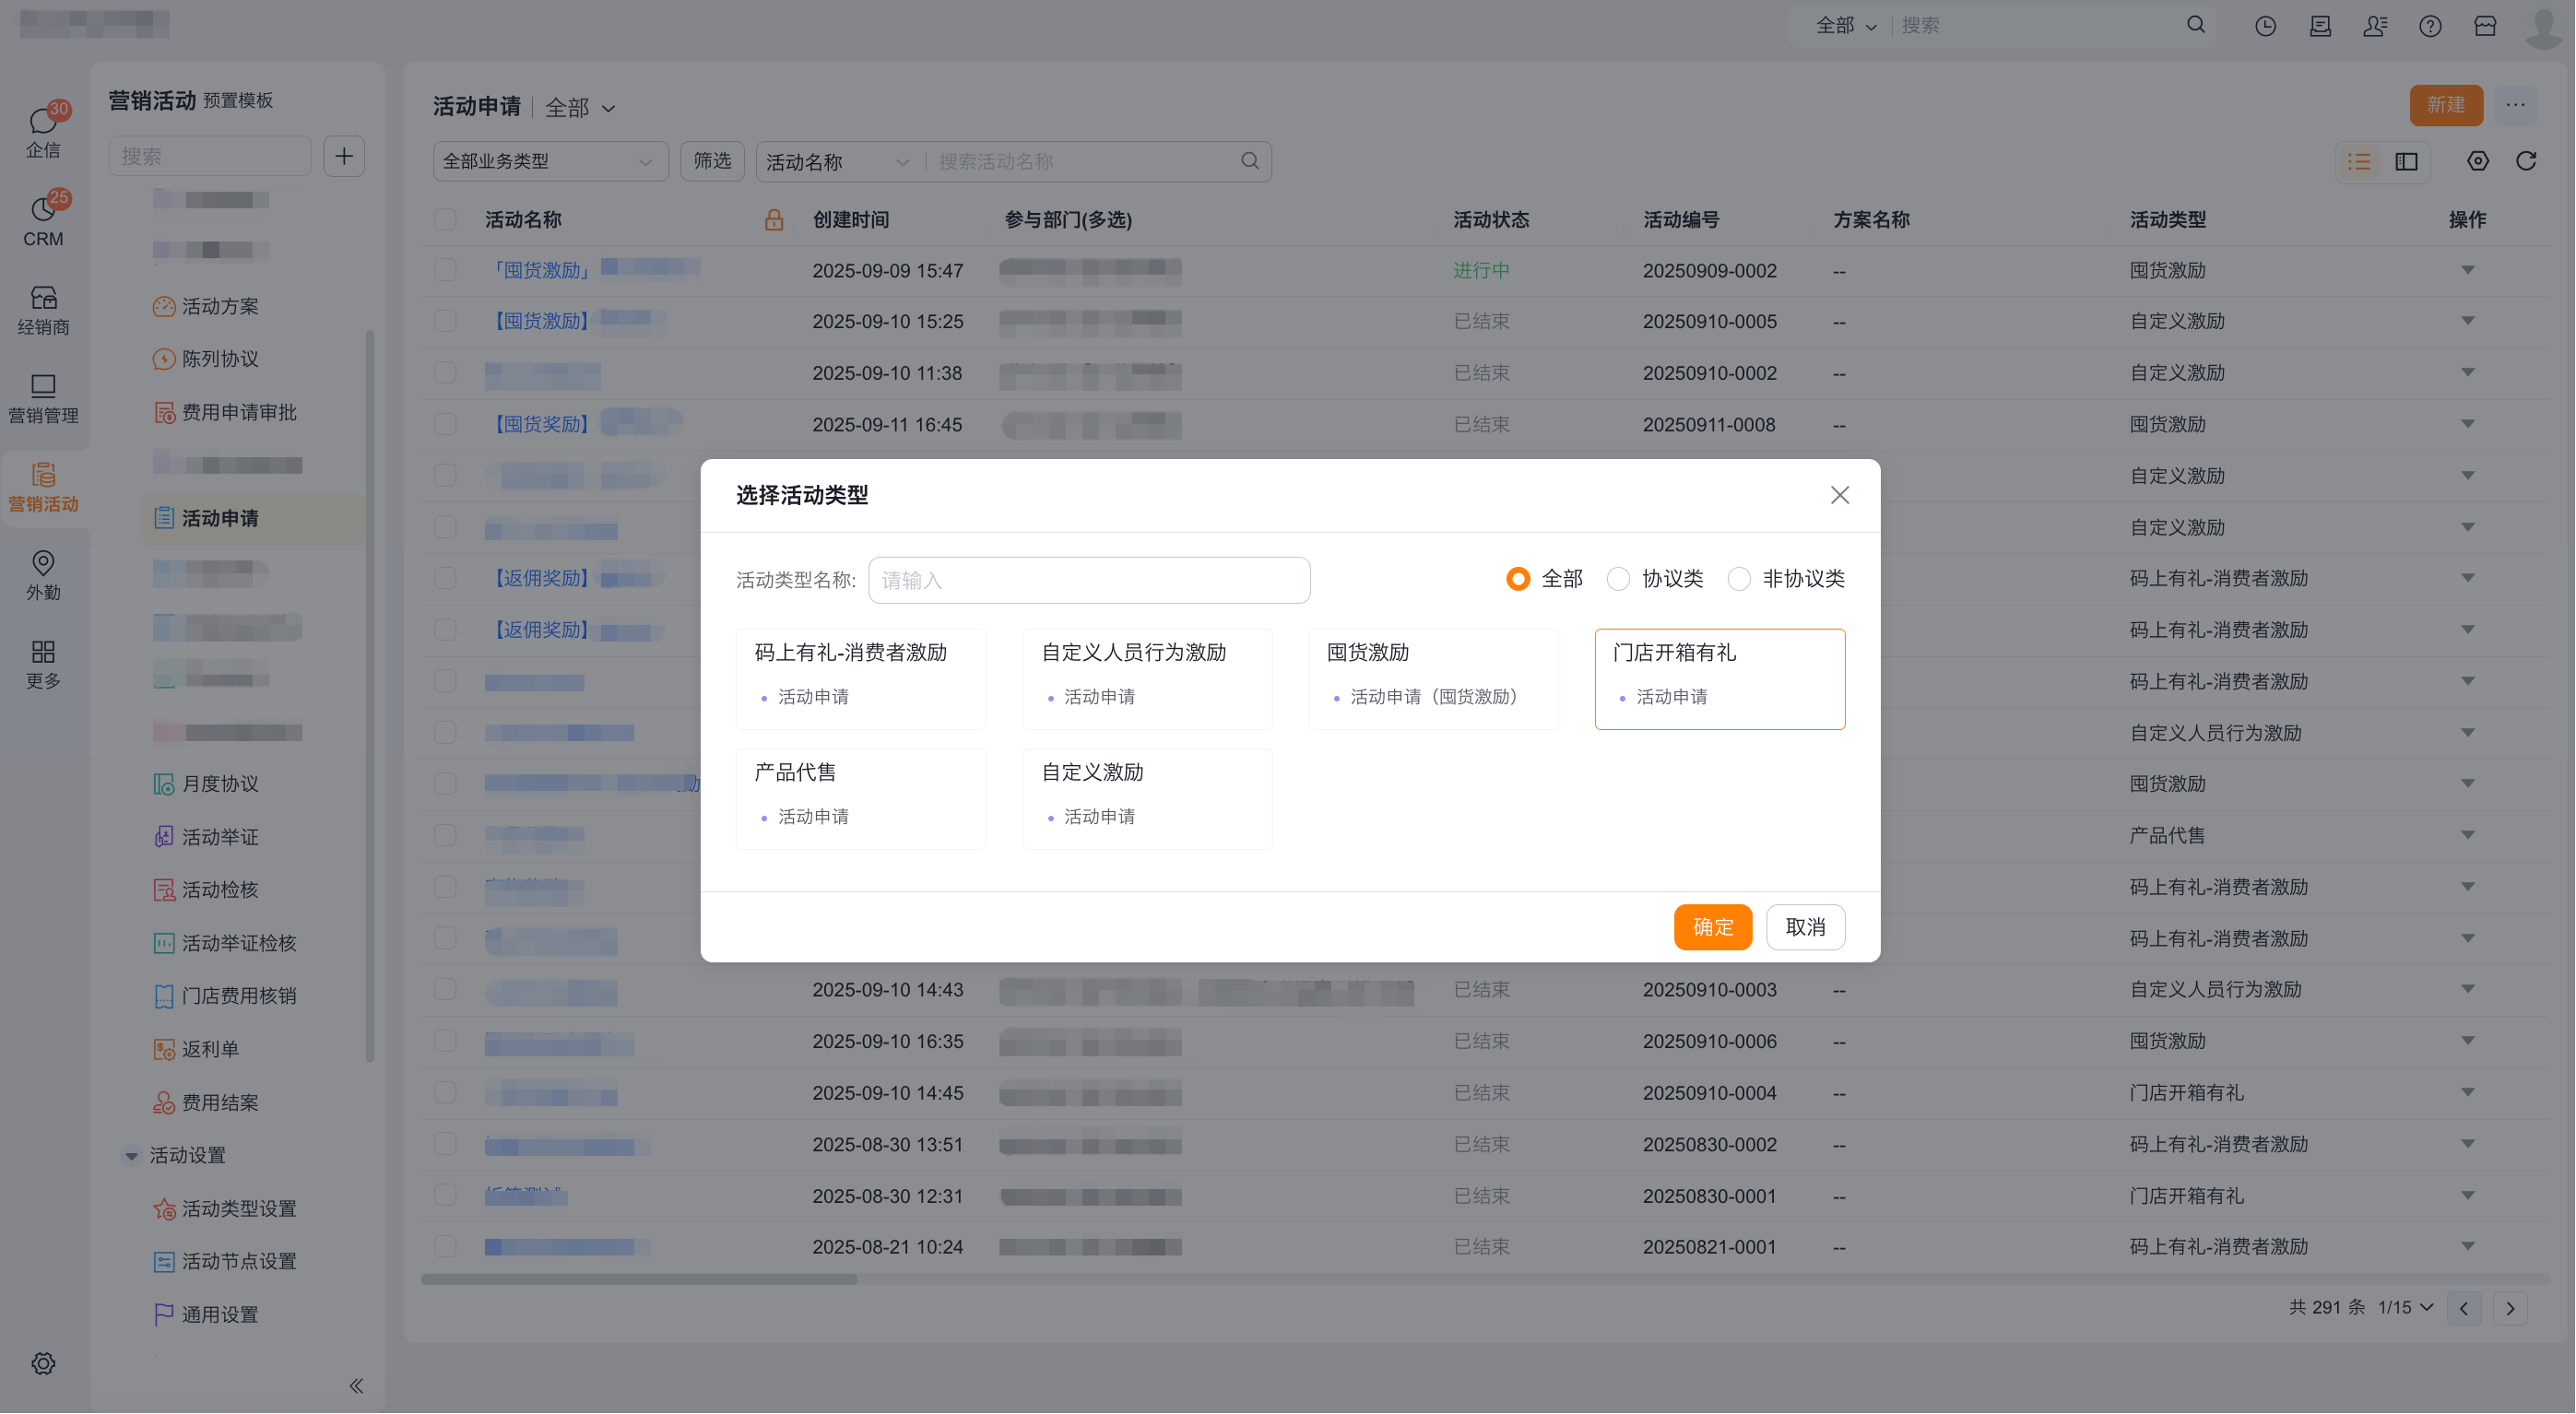Click the refresh icon above the table
This screenshot has width=2576, height=1414.
2526,161
